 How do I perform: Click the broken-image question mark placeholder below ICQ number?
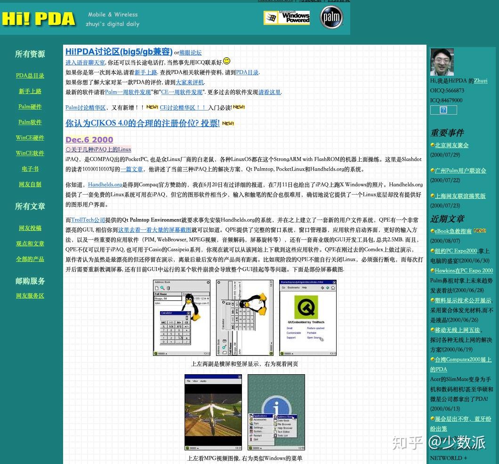click(443, 110)
